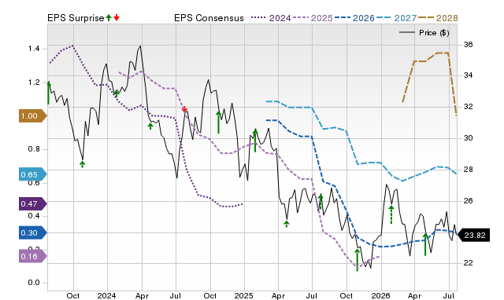The height and width of the screenshot is (300, 504).
Task: Click the purple 0.47 value flag
Action: [x=32, y=204]
